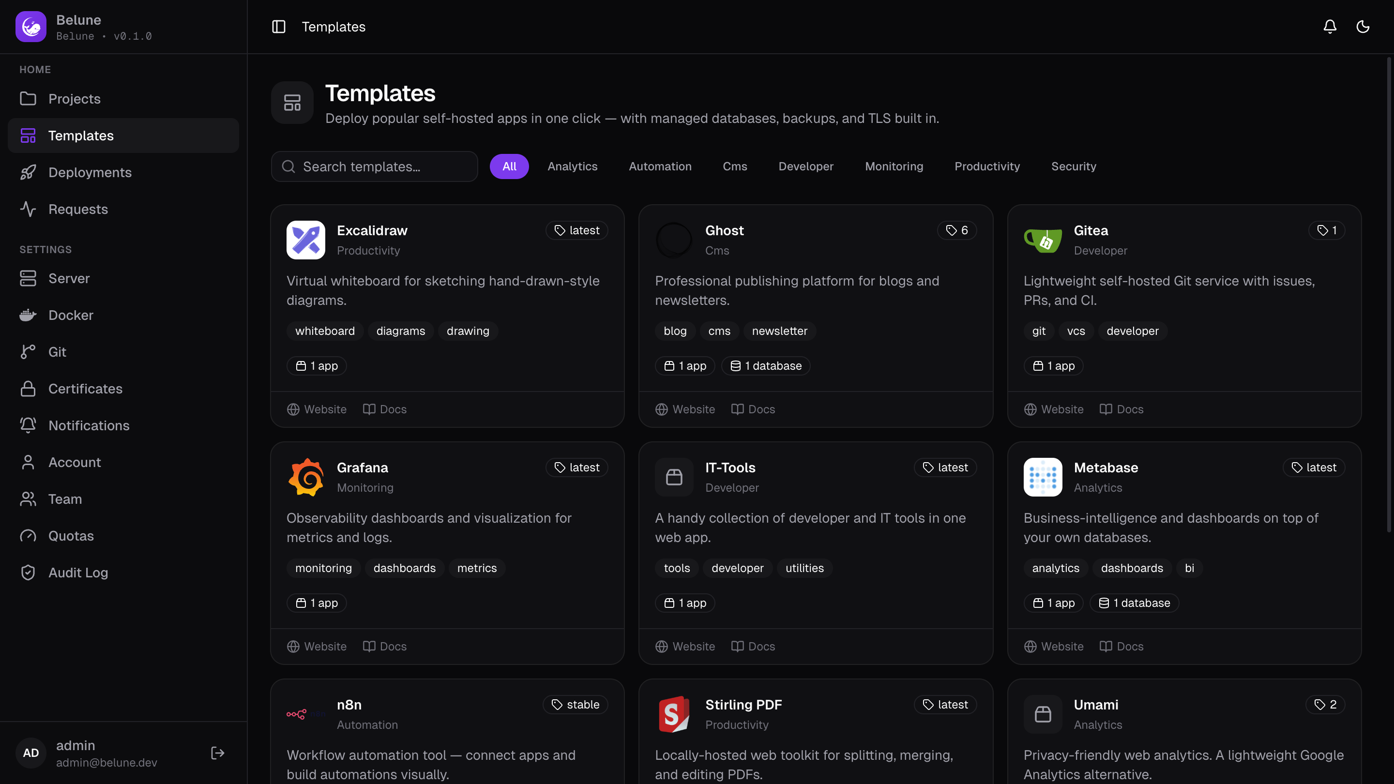Open Docker settings

tap(123, 316)
